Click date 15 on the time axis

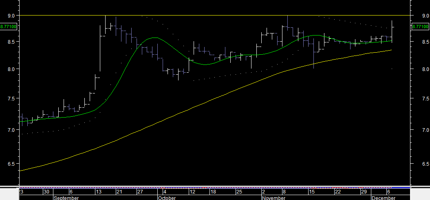tap(311, 191)
